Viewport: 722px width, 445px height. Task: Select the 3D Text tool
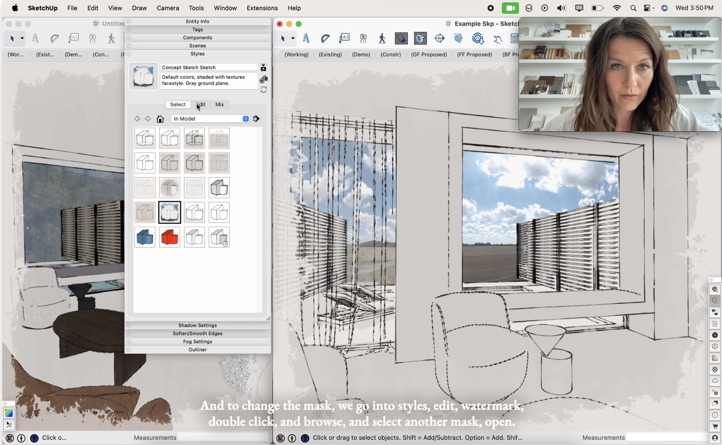pyautogui.click(x=306, y=38)
